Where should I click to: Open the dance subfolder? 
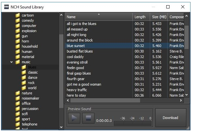click(32, 77)
